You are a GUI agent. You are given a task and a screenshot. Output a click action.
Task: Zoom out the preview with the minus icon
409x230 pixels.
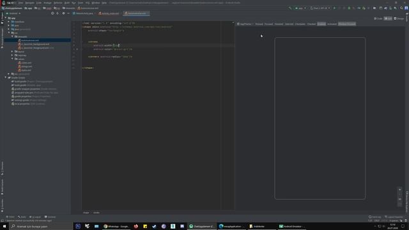400,194
